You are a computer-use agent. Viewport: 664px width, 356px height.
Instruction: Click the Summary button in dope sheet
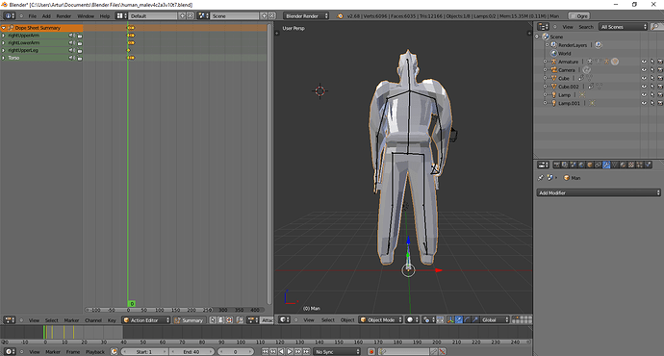pos(189,320)
